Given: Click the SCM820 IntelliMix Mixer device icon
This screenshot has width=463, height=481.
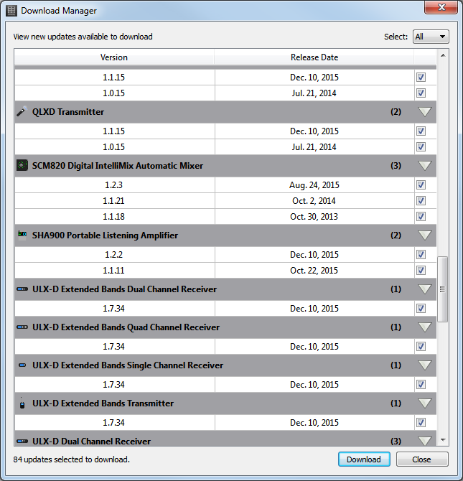Looking at the screenshot, I should pos(22,166).
